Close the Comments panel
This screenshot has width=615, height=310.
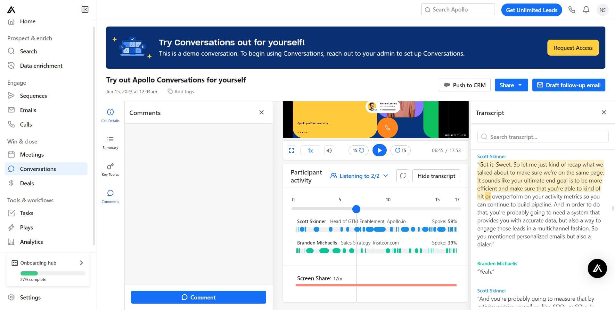pos(261,112)
